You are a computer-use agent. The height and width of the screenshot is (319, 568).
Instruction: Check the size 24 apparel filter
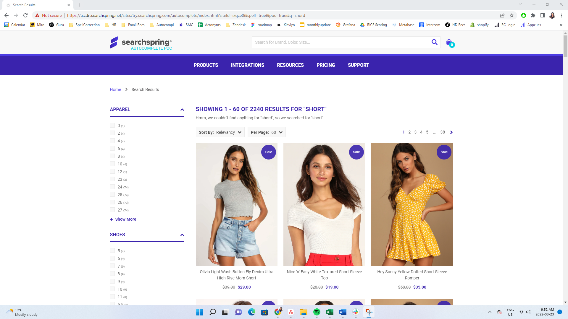[x=112, y=187]
